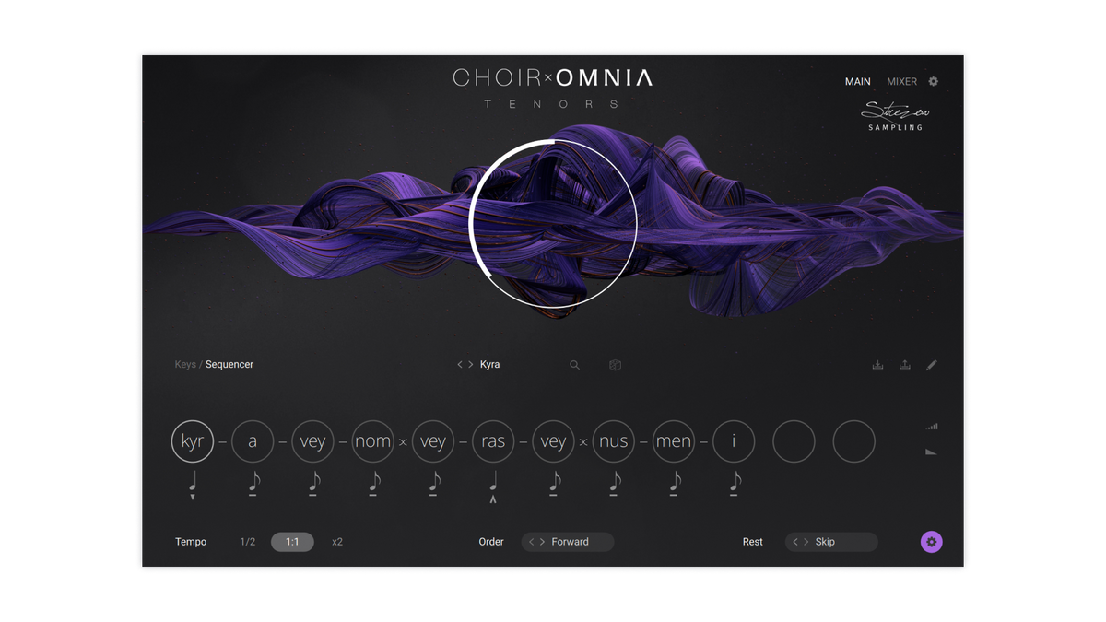Toggle the dash connector between 'nus' and 'men'
Viewport: 1106px width, 622px height.
pyautogui.click(x=643, y=442)
